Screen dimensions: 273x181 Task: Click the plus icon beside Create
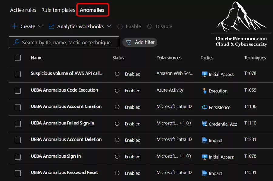tap(15, 26)
